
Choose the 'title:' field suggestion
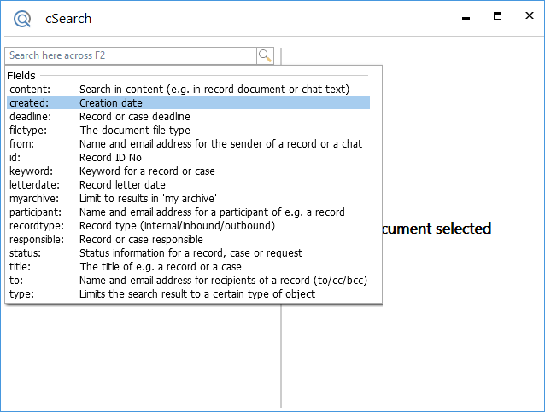(x=188, y=266)
